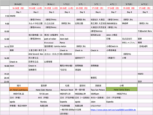This screenshot has height=115, width=153.
Task: Open the jalan.net reservation hyperlink
Action: click(113, 110)
